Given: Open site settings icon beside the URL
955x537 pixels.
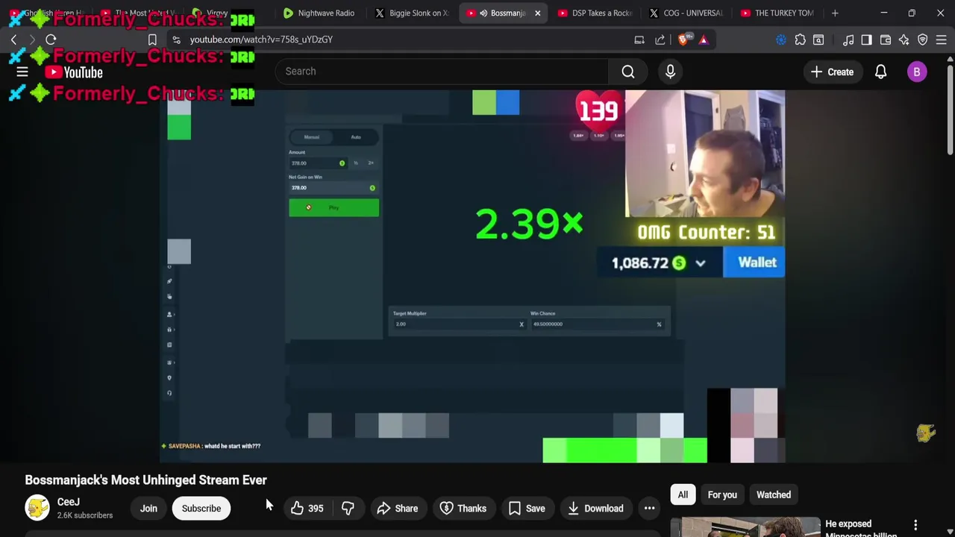Looking at the screenshot, I should point(176,40).
